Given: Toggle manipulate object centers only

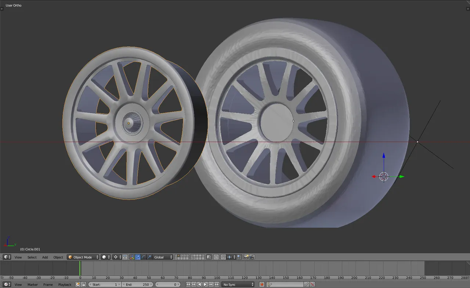Looking at the screenshot, I should 125,257.
